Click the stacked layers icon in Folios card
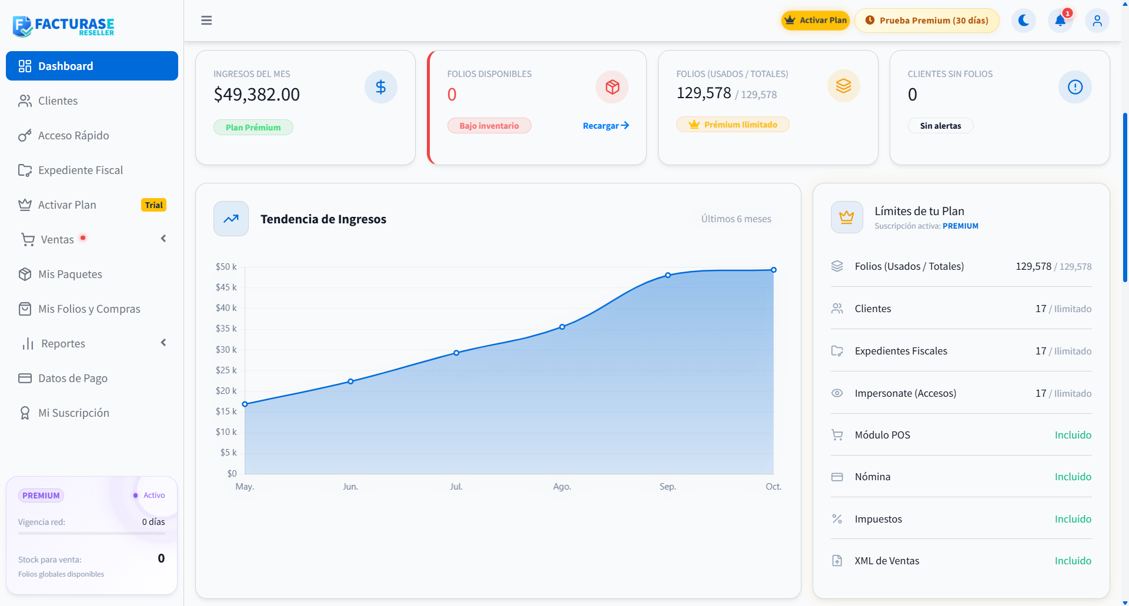The height and width of the screenshot is (606, 1129). 844,86
